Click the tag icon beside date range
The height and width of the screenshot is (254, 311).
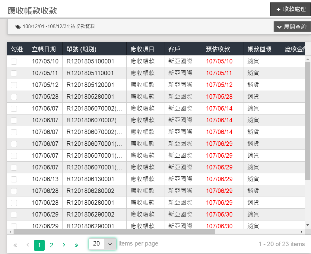18,27
